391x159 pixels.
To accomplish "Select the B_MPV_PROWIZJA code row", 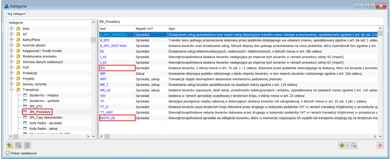I will [238, 34].
